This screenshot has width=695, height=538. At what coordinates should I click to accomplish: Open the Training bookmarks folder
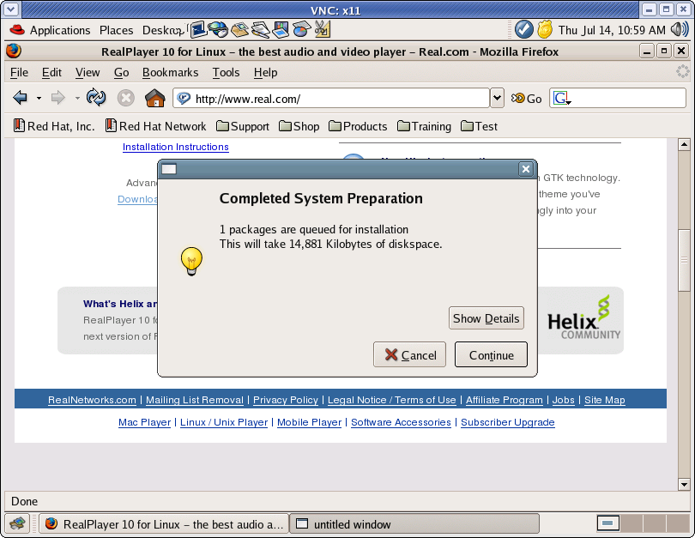[x=424, y=126]
